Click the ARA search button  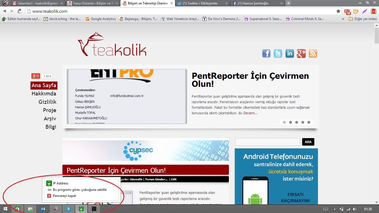pyautogui.click(x=308, y=142)
